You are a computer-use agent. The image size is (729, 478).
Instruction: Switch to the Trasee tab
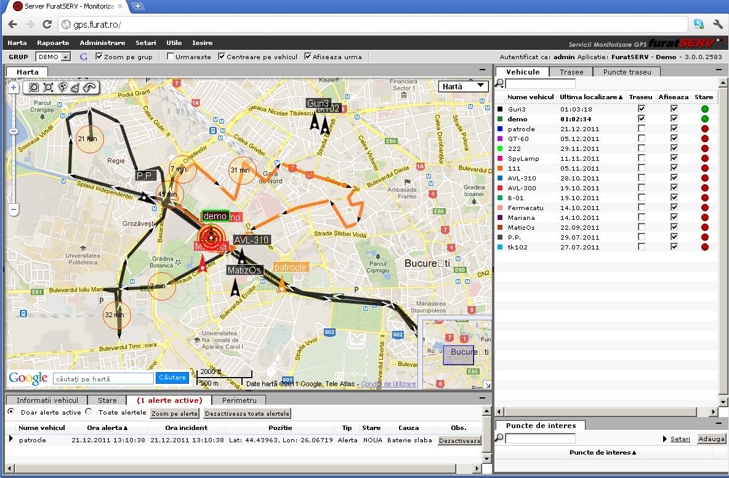click(x=571, y=72)
